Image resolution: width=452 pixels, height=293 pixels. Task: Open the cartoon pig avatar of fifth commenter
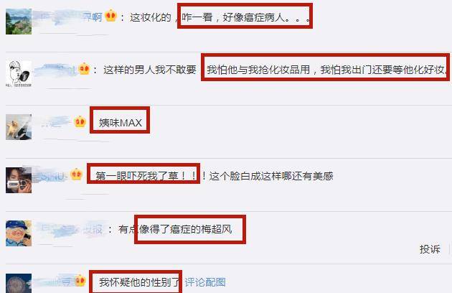(x=19, y=233)
